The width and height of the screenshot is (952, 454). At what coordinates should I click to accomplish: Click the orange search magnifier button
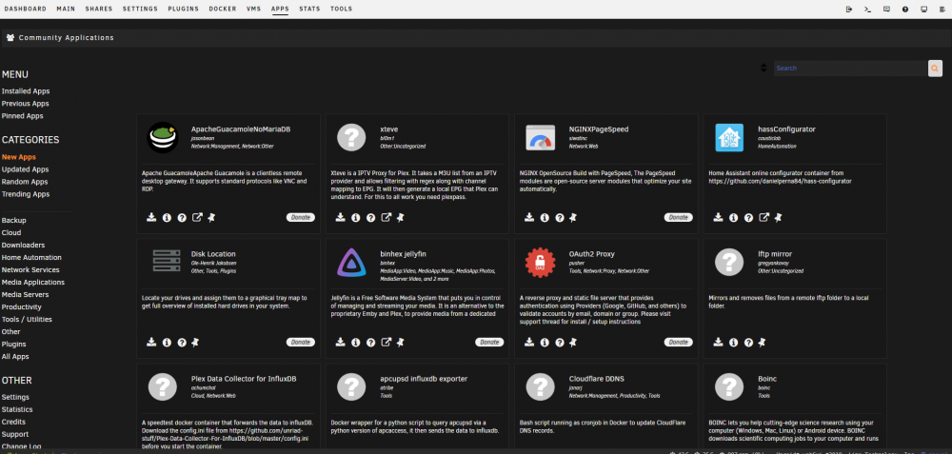coord(935,68)
